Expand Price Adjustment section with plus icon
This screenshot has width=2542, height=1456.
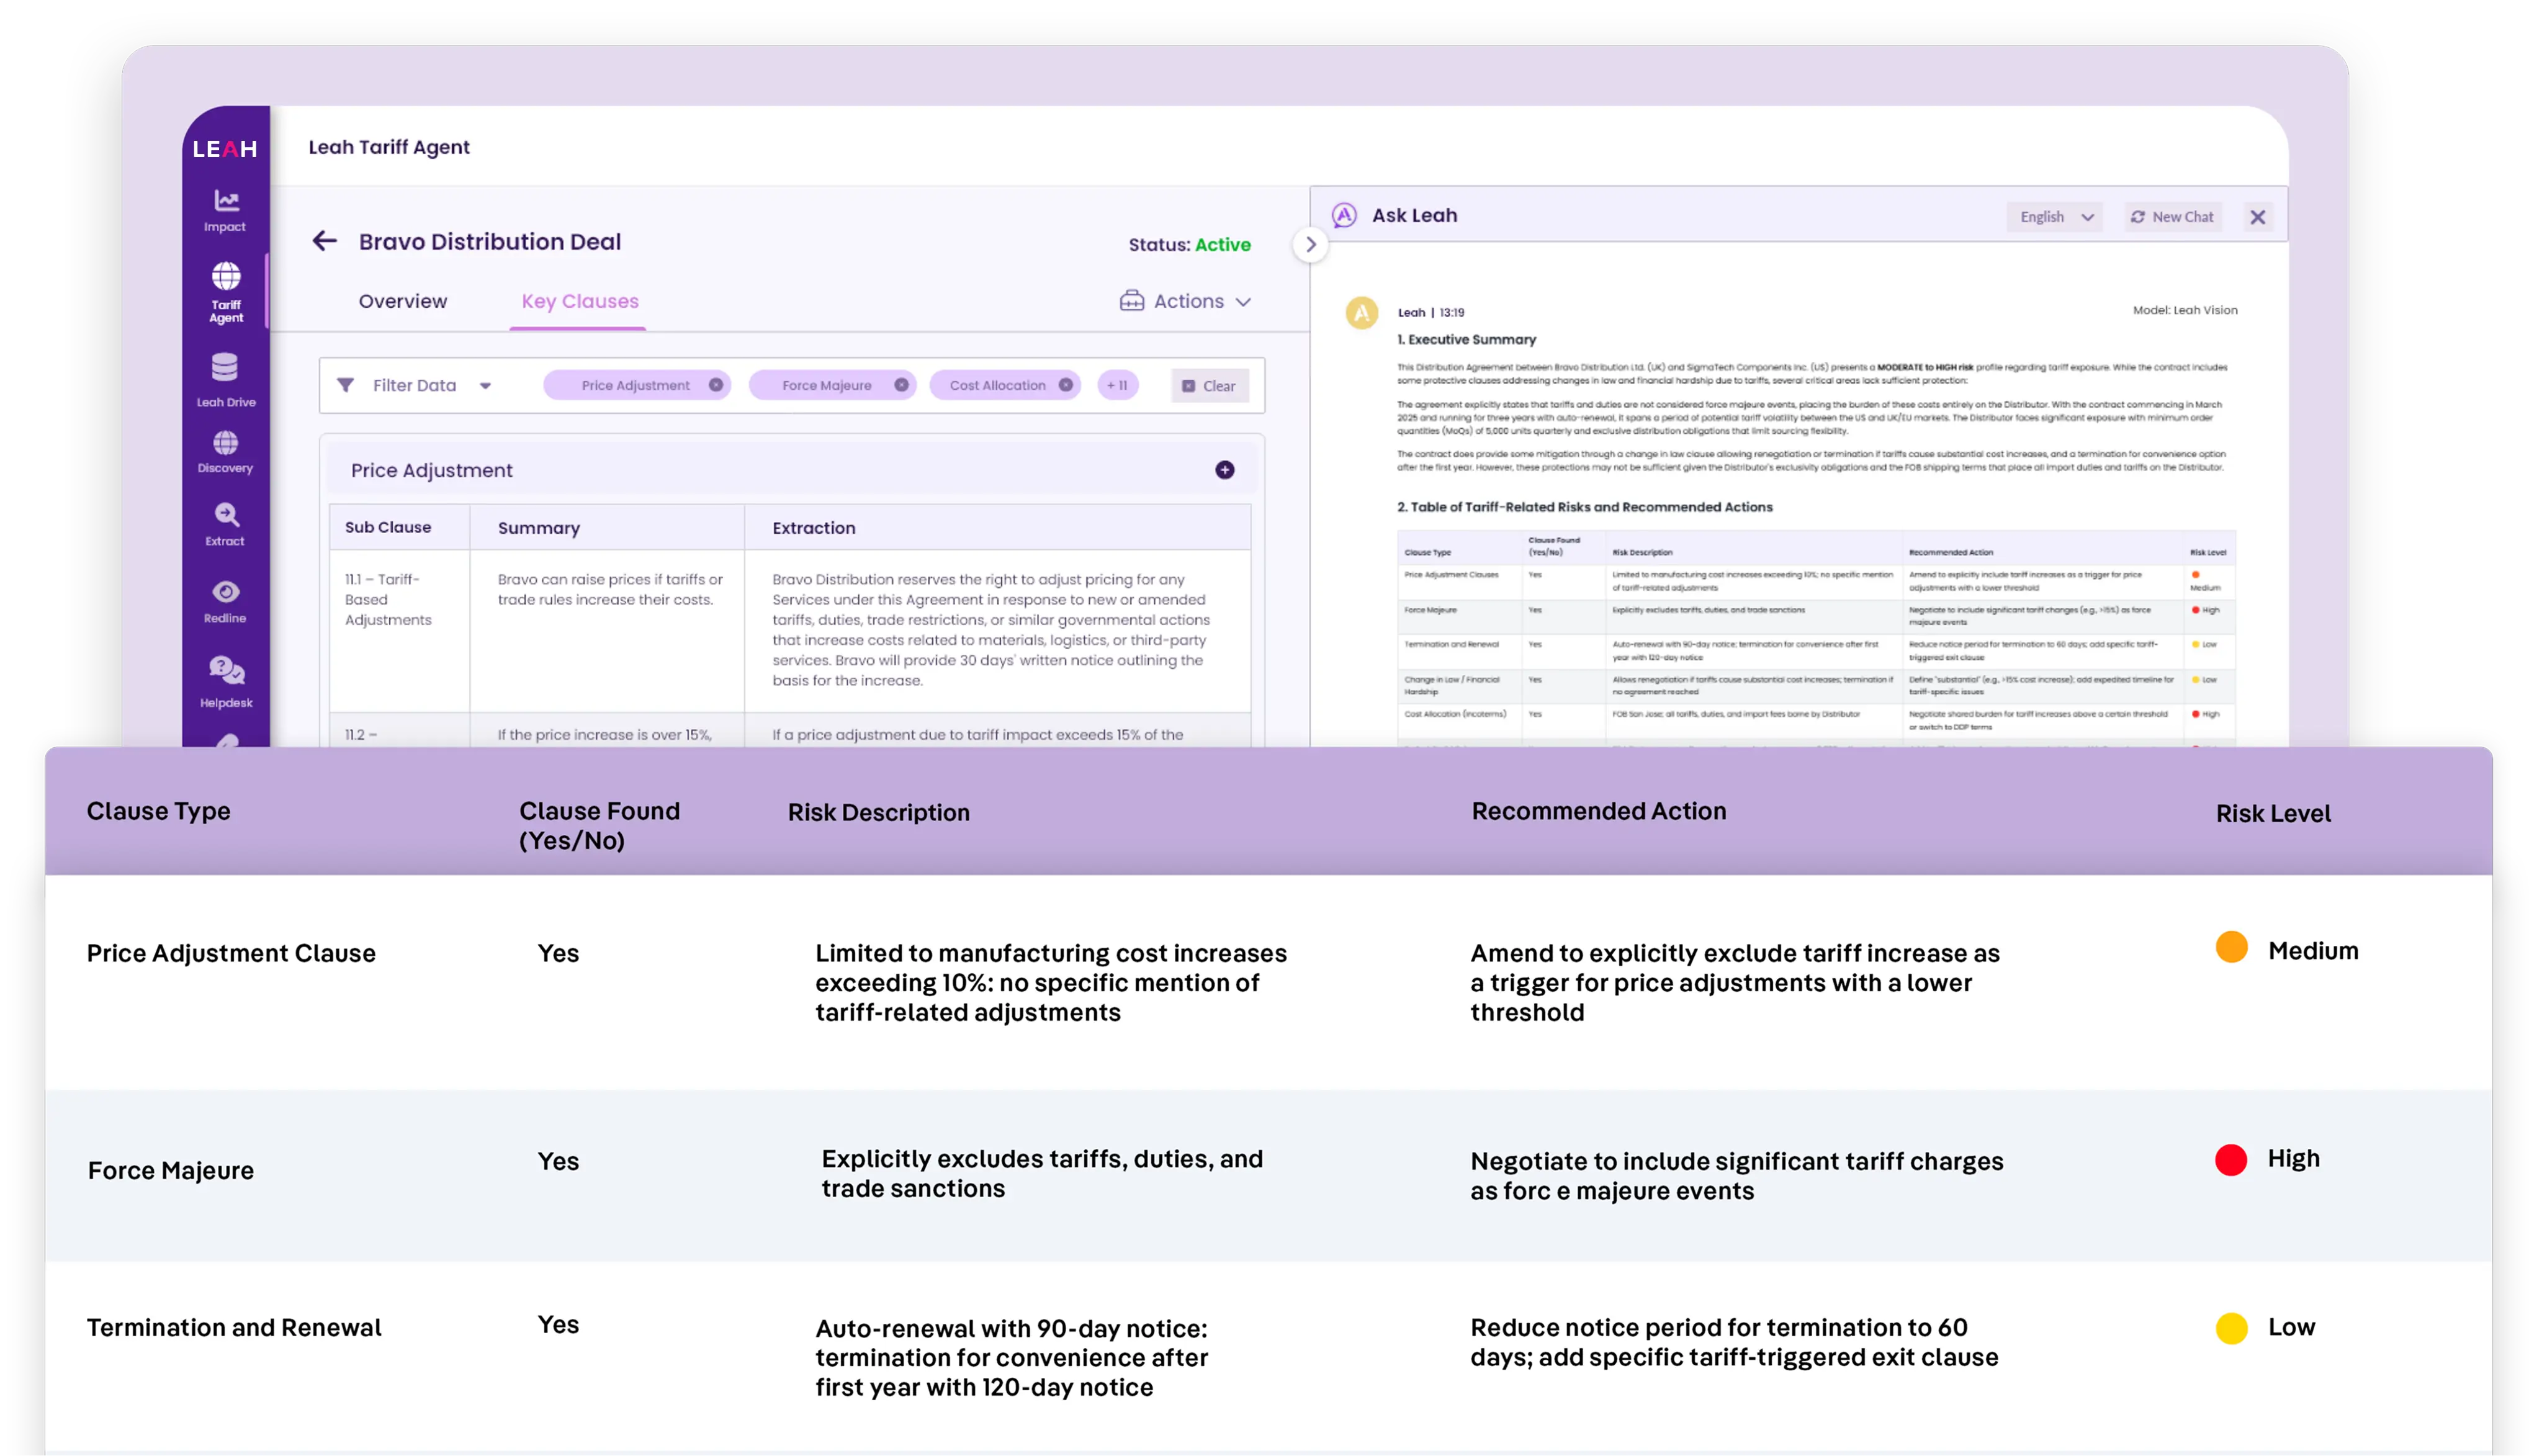[x=1224, y=470]
